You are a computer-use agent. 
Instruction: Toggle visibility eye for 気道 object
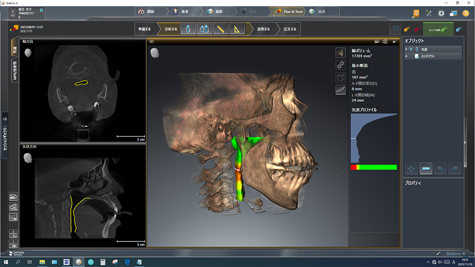point(411,49)
